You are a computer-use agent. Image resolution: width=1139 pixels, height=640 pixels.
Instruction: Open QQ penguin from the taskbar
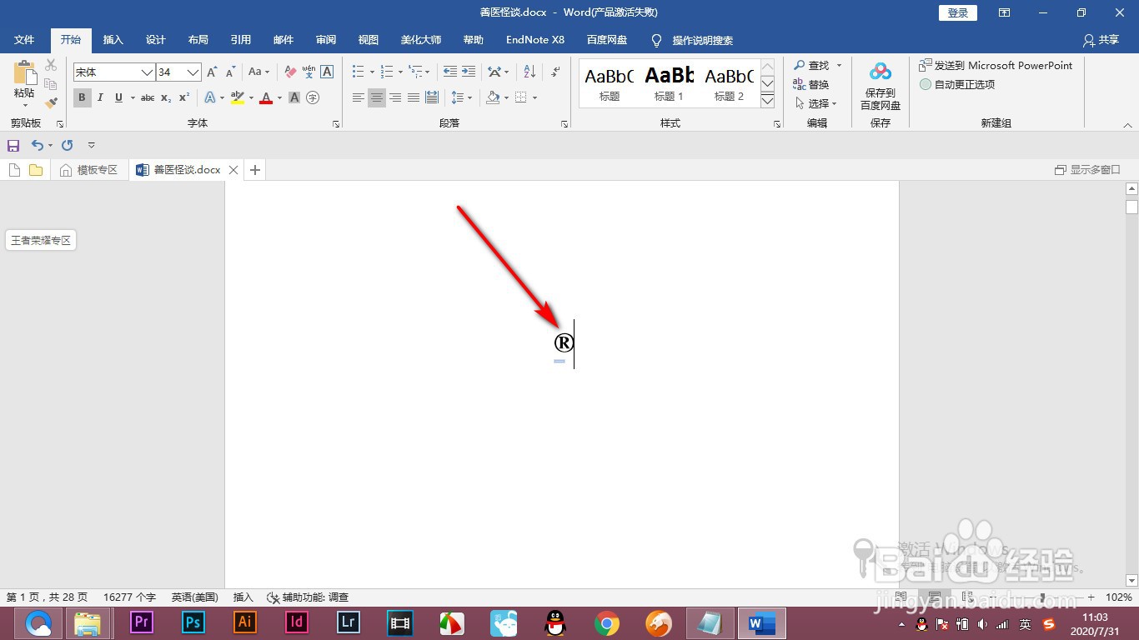(x=554, y=623)
